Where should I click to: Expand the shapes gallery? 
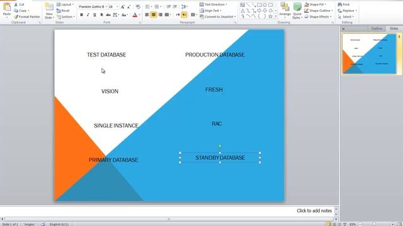(276, 16)
